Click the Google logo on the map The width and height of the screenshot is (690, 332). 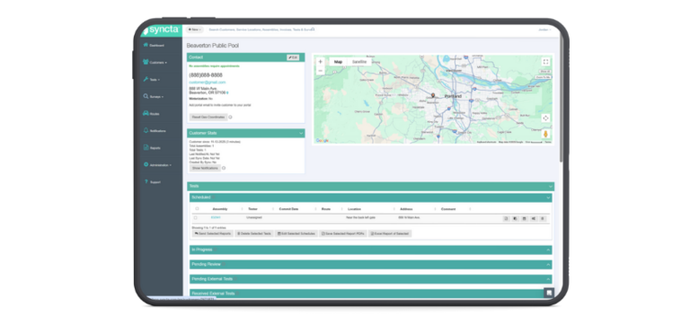[323, 141]
